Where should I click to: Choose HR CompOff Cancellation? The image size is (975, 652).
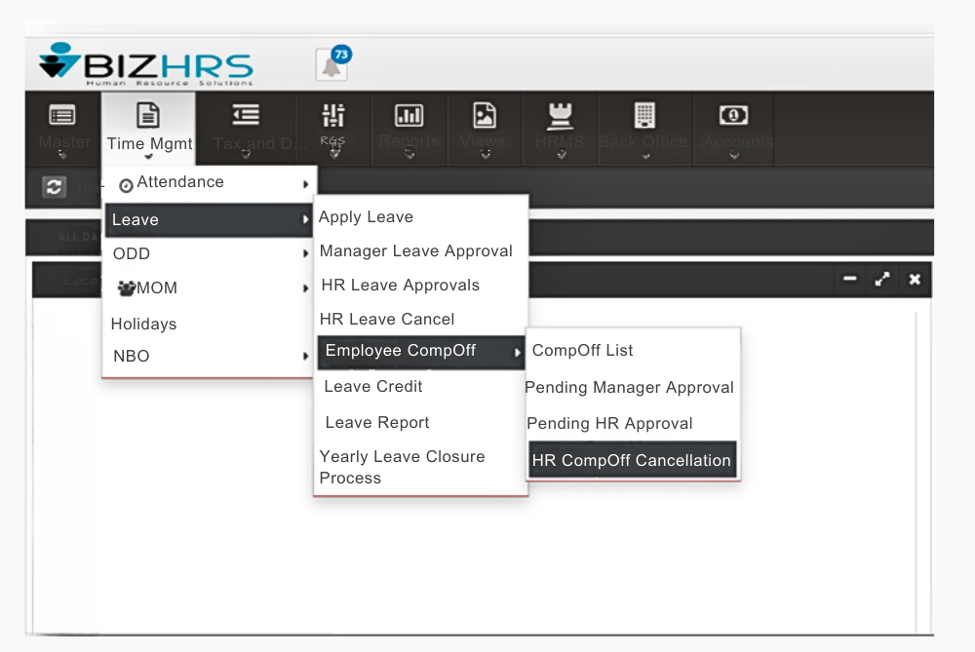click(632, 461)
